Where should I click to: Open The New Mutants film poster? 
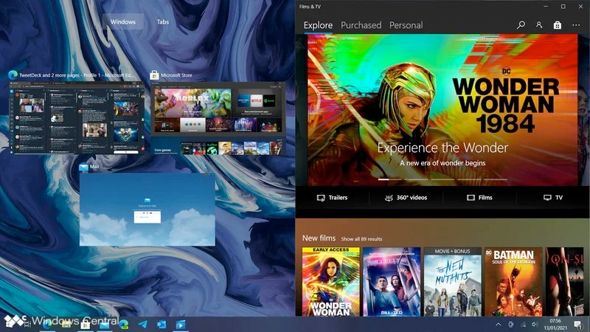[x=451, y=282]
